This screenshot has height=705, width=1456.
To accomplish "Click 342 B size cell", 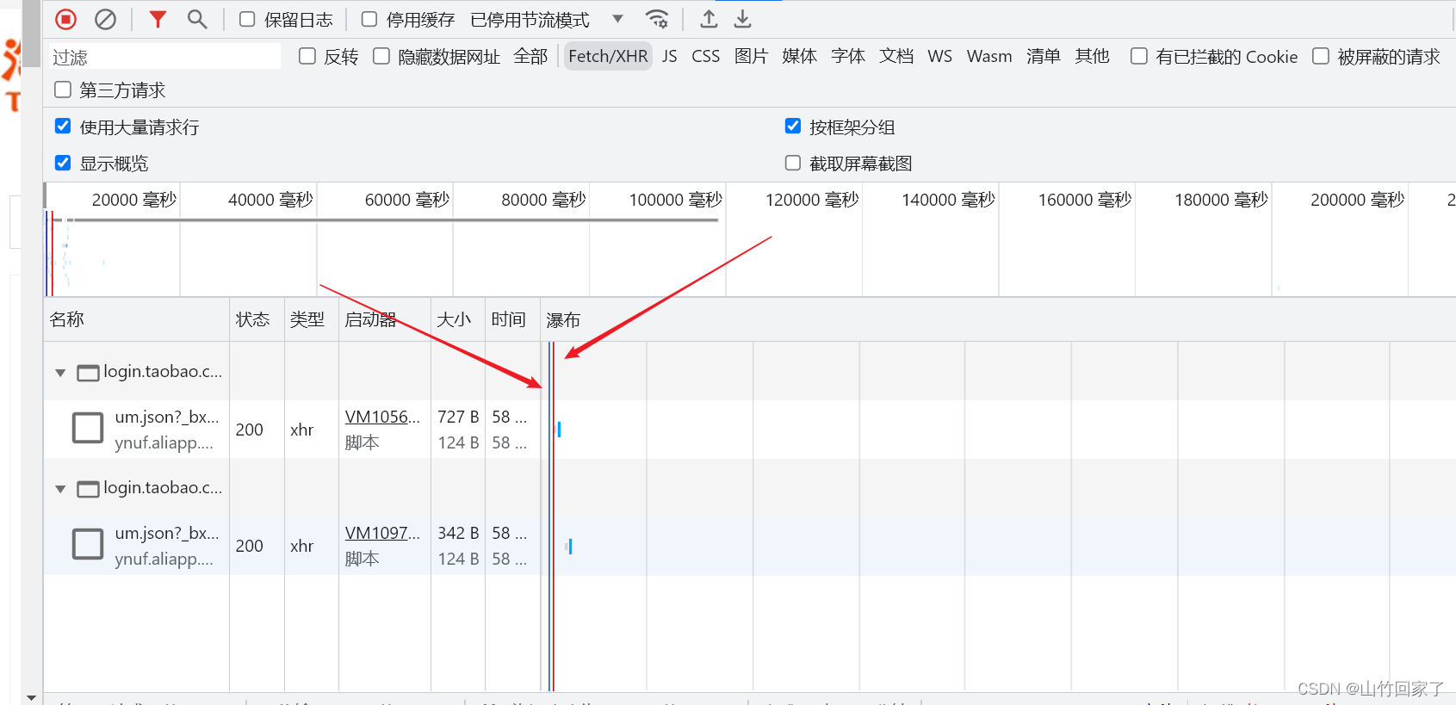I will coord(458,533).
